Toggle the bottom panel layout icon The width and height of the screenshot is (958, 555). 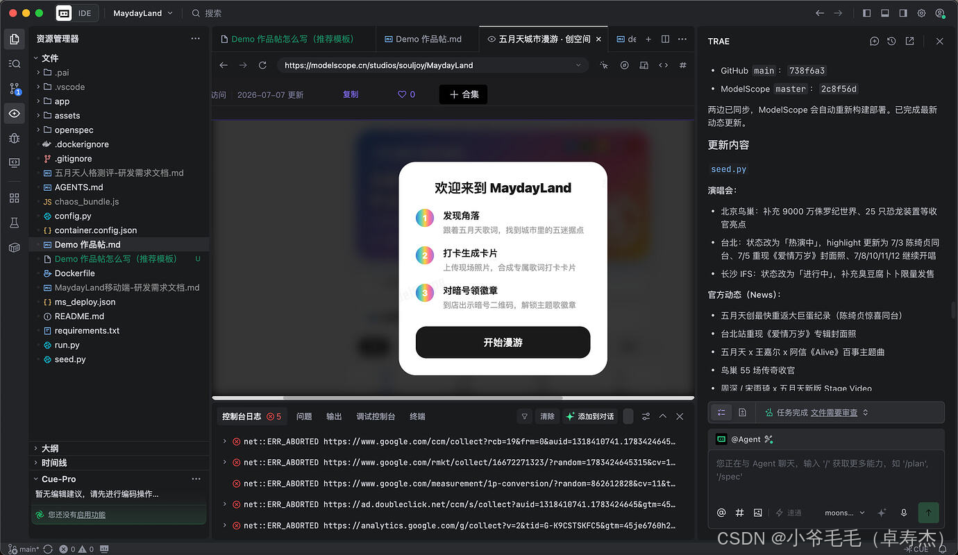click(885, 13)
